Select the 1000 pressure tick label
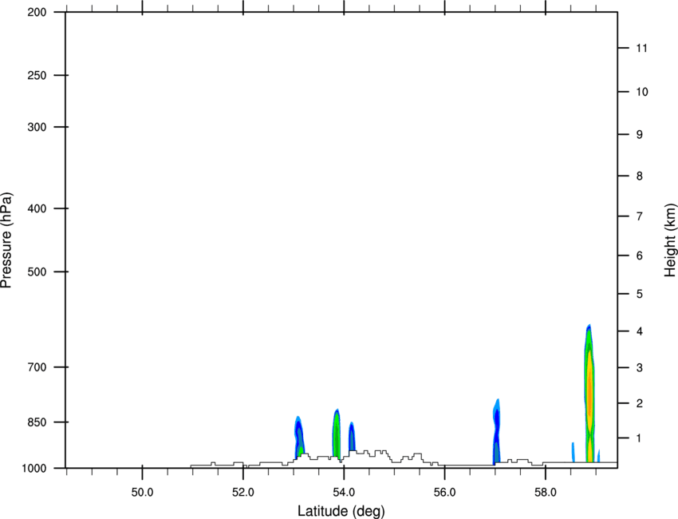 click(34, 468)
